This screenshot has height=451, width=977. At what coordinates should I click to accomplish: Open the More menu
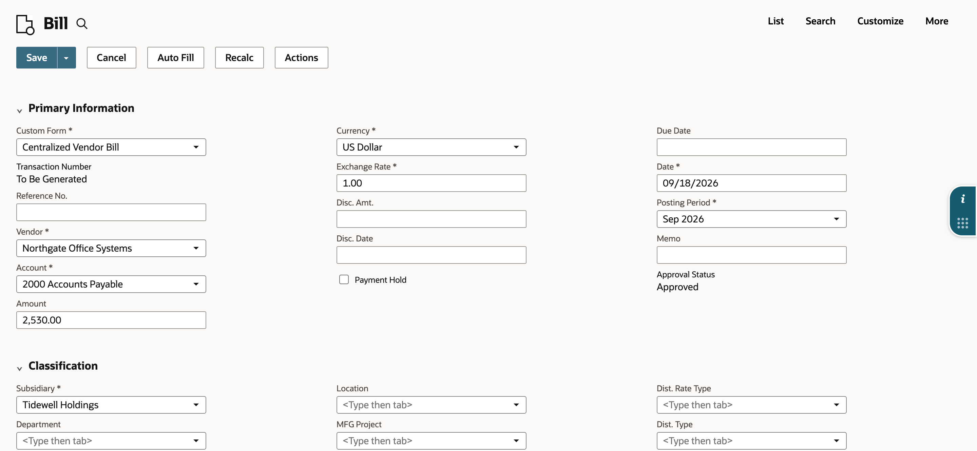pos(937,21)
